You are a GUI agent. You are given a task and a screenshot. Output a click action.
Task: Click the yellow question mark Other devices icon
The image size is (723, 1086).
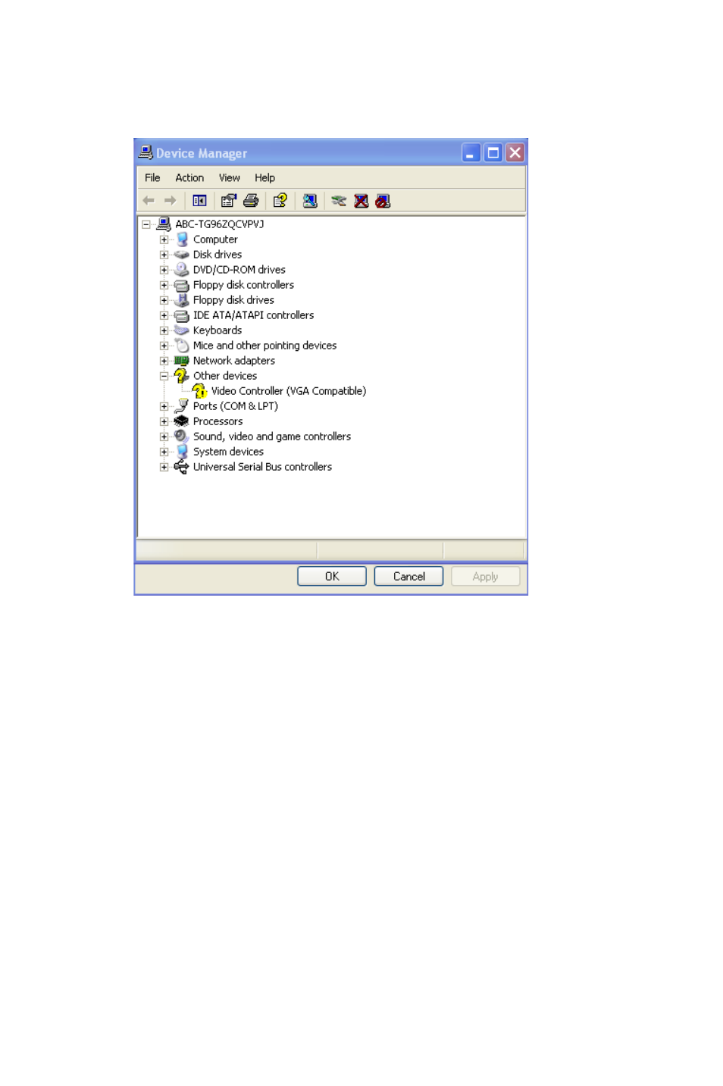click(x=182, y=376)
